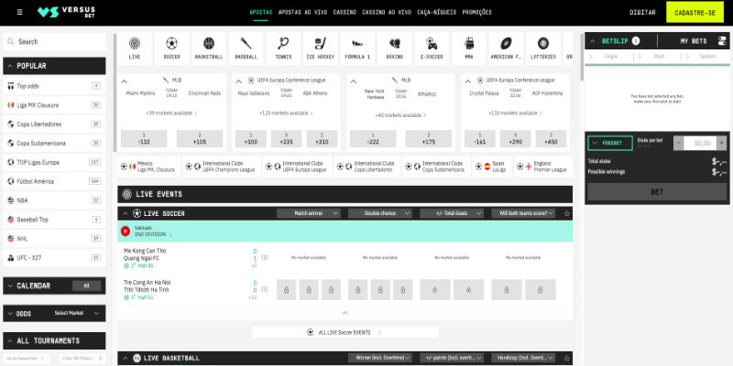Open Spain LaLiga quick link
733x366 pixels.
pos(493,167)
